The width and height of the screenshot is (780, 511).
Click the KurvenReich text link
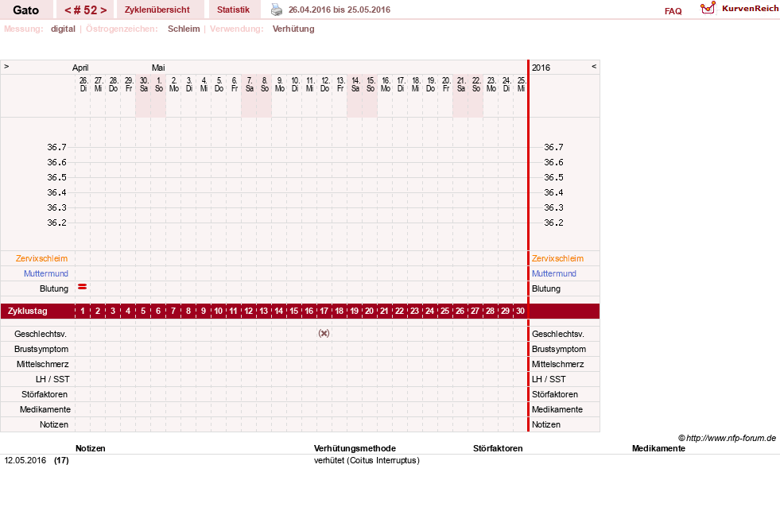coord(750,9)
